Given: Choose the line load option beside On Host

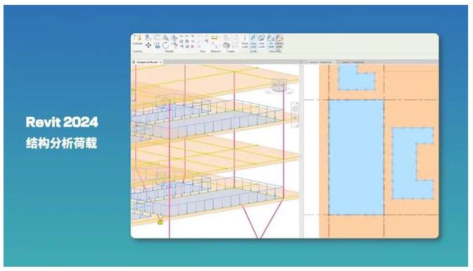Looking at the screenshot, I should (x=279, y=41).
